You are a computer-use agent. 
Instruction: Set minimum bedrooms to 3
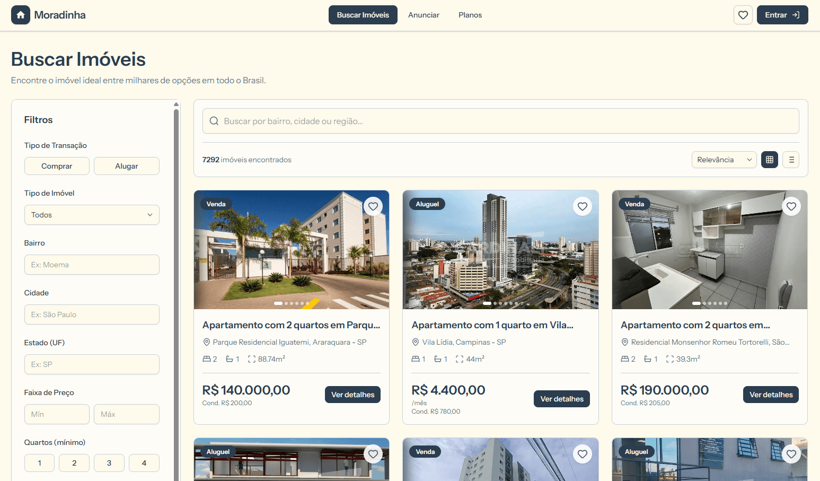click(109, 463)
